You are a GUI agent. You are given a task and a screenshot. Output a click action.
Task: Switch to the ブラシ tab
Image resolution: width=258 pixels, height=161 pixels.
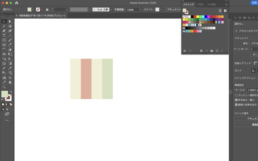pos(201,5)
